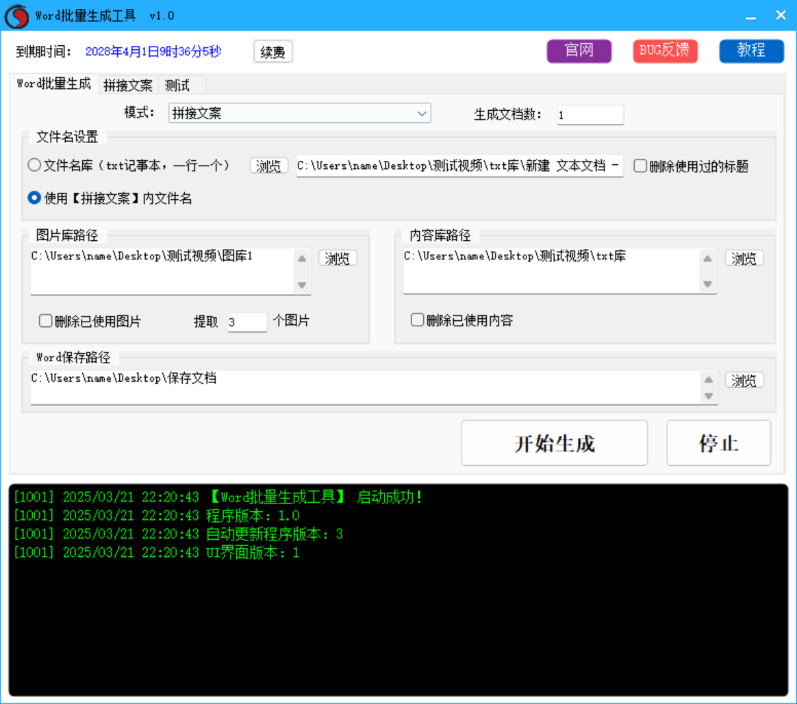Click log line 启动成功！
797x704 pixels.
click(218, 497)
